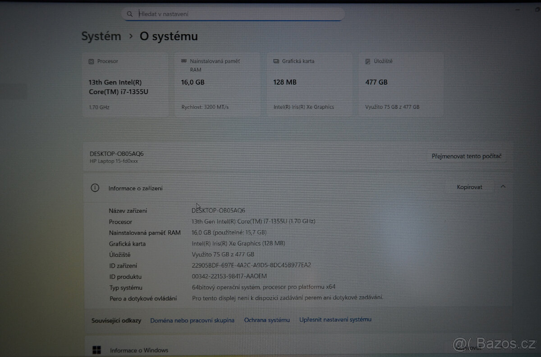Click the Nainstalovaná paměť RAM icon
The height and width of the screenshot is (357, 541).
(184, 61)
